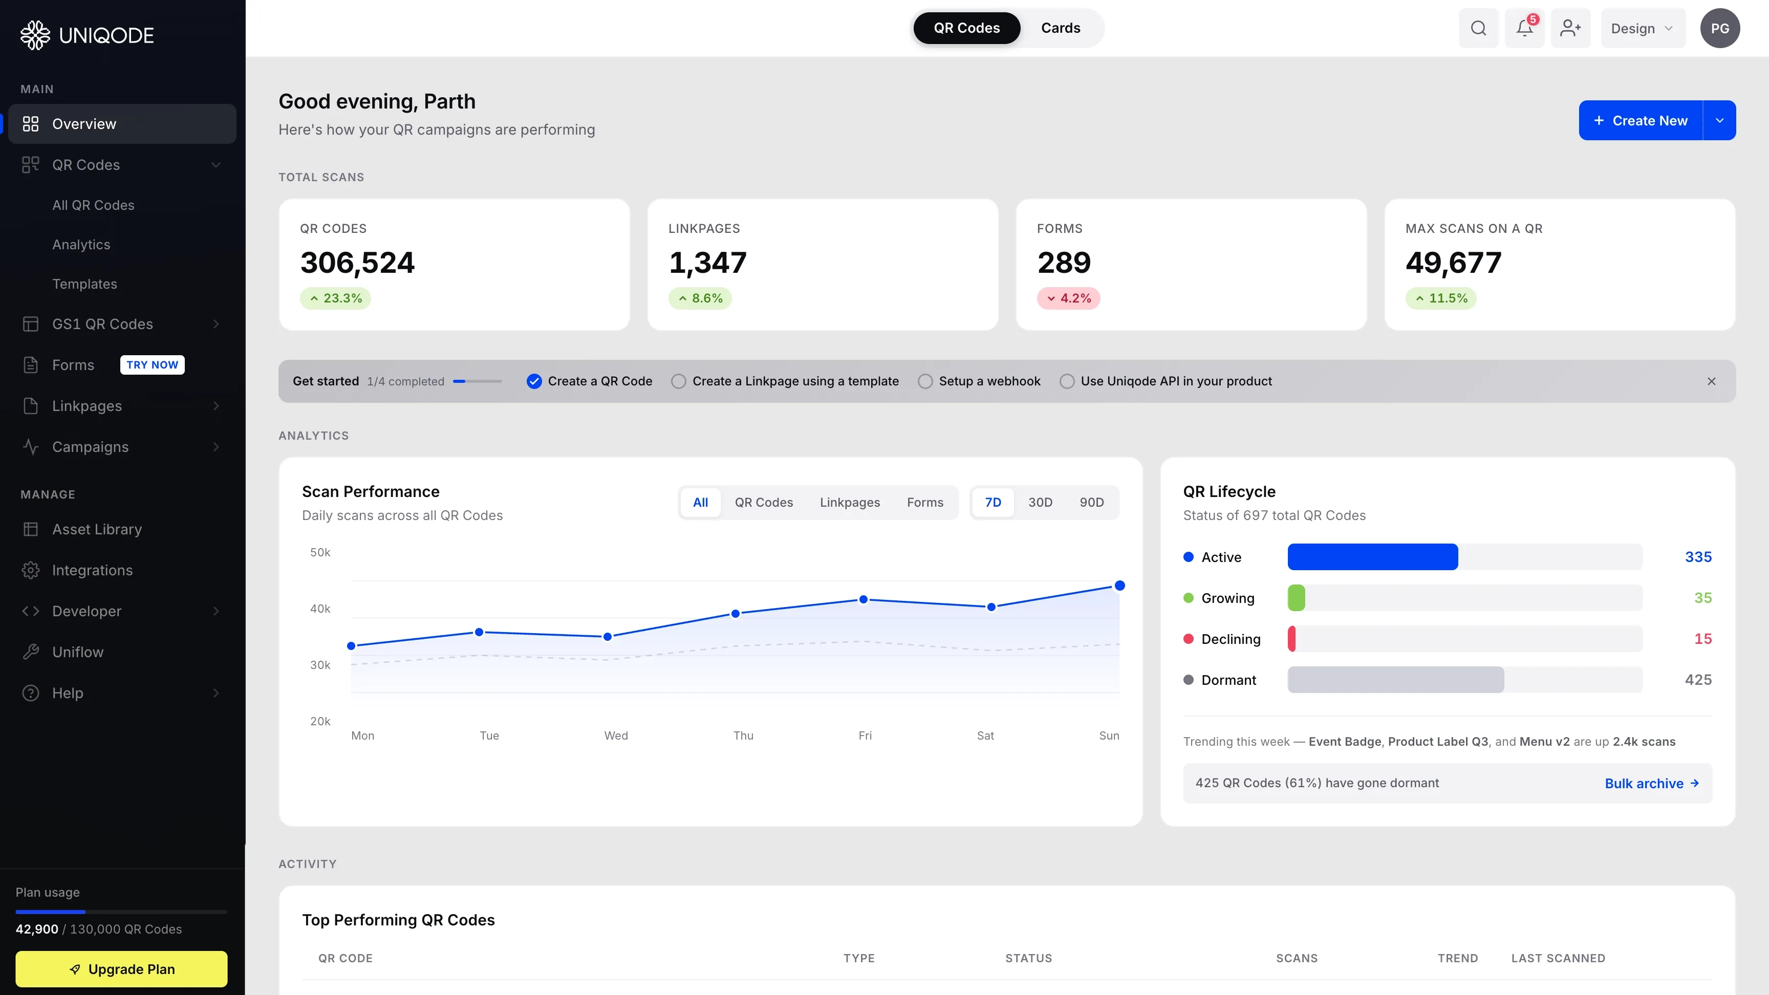Click the TRY NOW badge

153,364
